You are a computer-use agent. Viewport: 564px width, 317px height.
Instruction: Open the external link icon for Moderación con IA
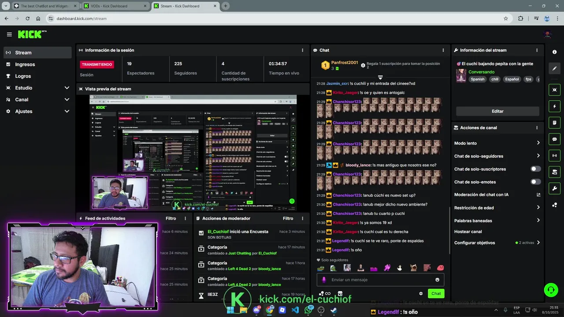pos(538,195)
